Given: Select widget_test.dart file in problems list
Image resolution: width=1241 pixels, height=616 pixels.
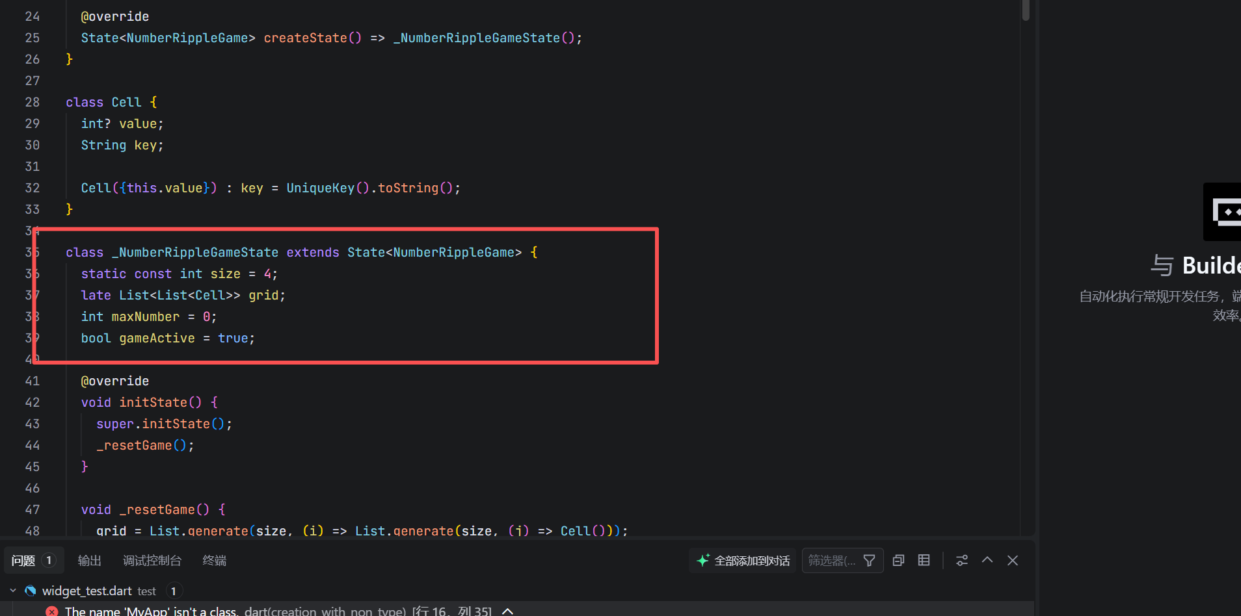Looking at the screenshot, I should click(x=87, y=591).
